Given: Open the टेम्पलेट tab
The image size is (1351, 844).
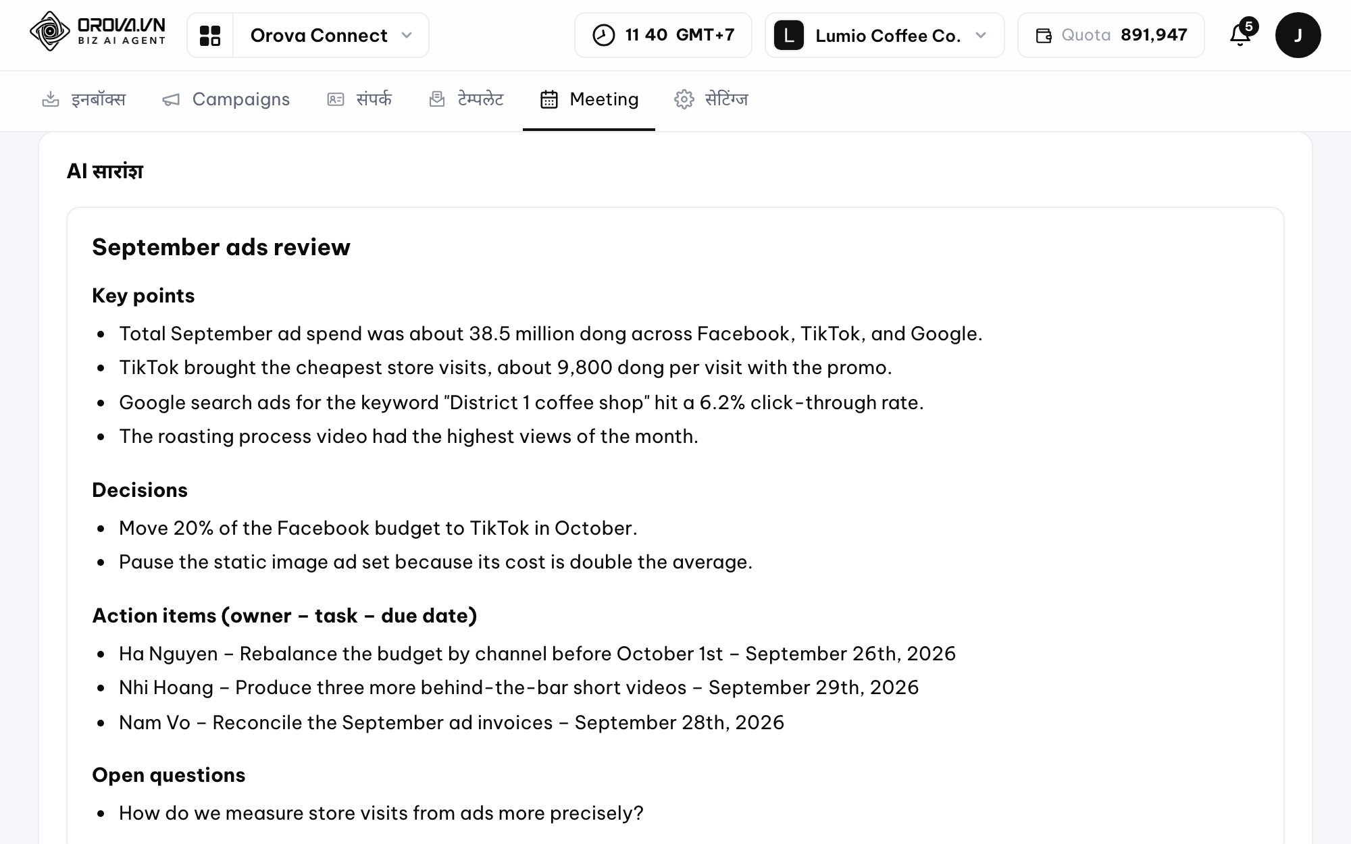Looking at the screenshot, I should pyautogui.click(x=467, y=99).
